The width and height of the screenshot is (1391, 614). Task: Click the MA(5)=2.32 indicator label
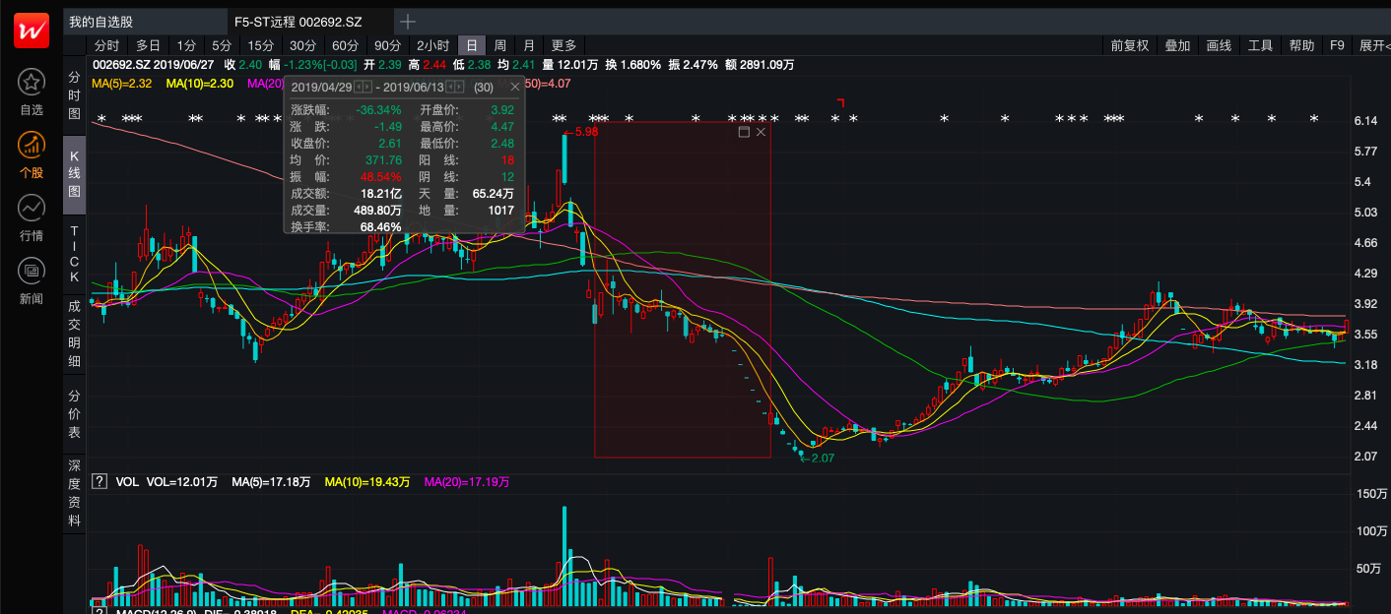(121, 84)
